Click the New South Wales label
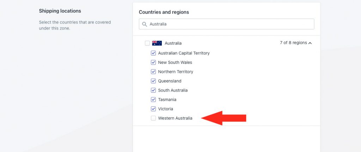The image size is (361, 152). 175,62
